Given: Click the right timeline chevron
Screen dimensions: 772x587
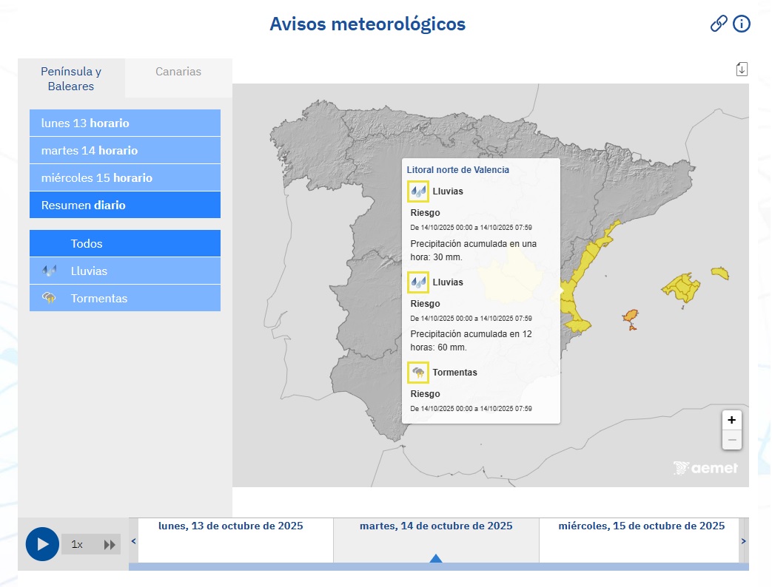Looking at the screenshot, I should point(744,540).
